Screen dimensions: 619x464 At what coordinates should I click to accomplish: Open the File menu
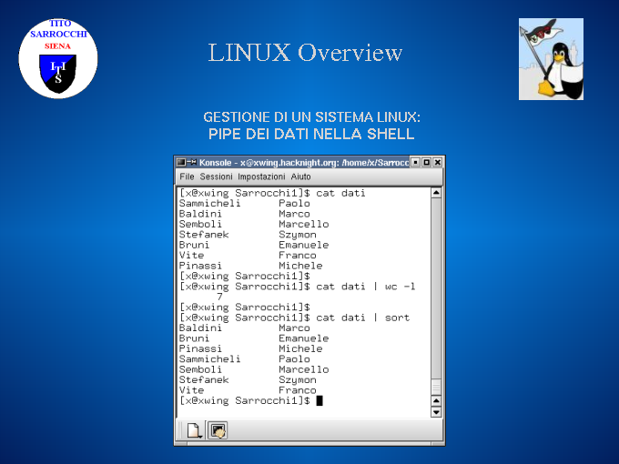[187, 177]
